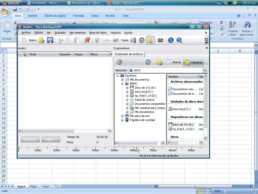Open Edición menu in Nero
258x194 pixels.
39,33
